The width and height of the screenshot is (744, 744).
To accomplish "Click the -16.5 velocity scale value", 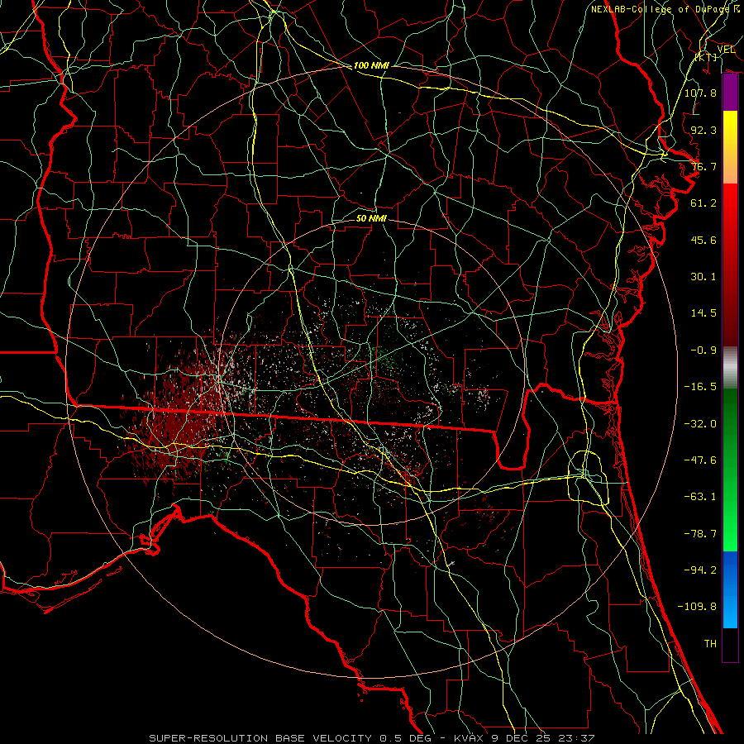I will tap(700, 387).
